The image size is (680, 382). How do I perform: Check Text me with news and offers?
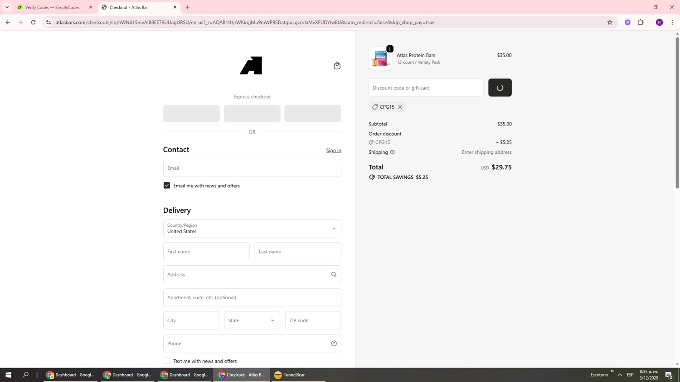pos(167,361)
